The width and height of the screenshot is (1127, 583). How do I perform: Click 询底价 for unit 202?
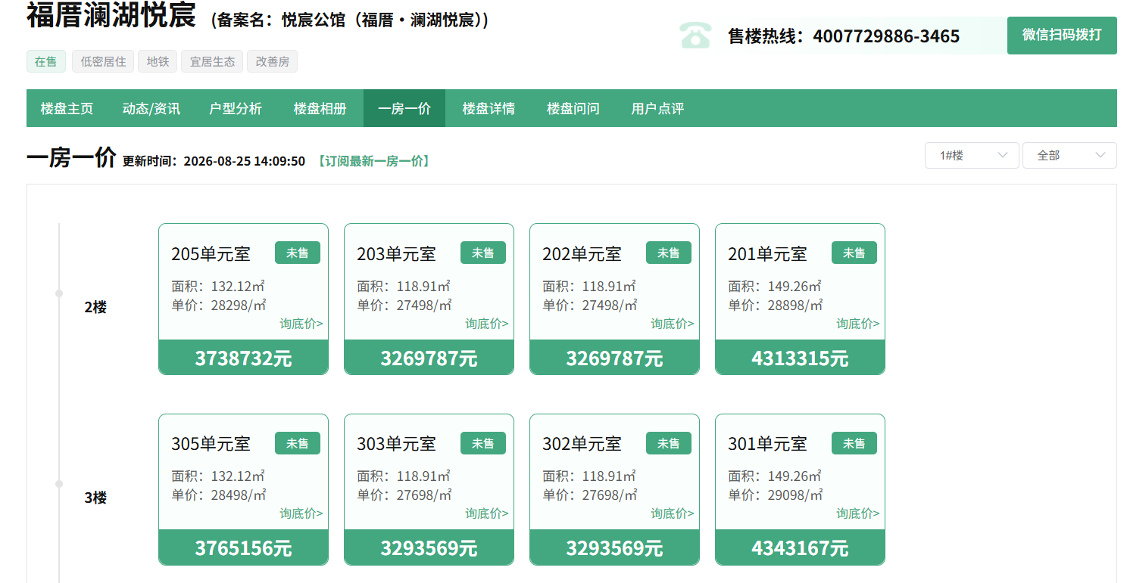673,324
